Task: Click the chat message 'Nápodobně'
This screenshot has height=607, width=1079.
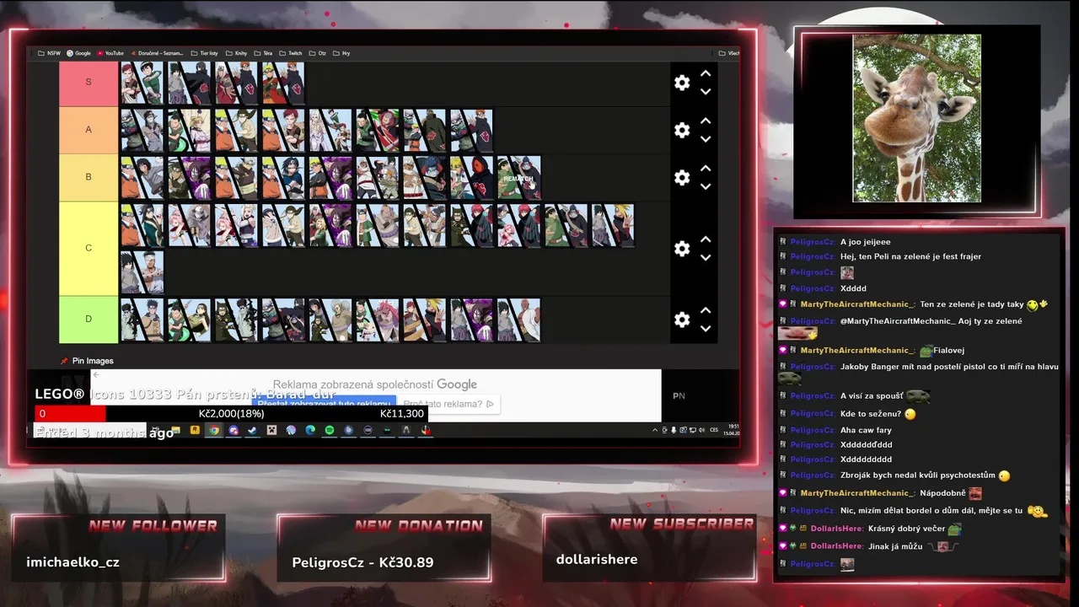Action: pos(942,493)
